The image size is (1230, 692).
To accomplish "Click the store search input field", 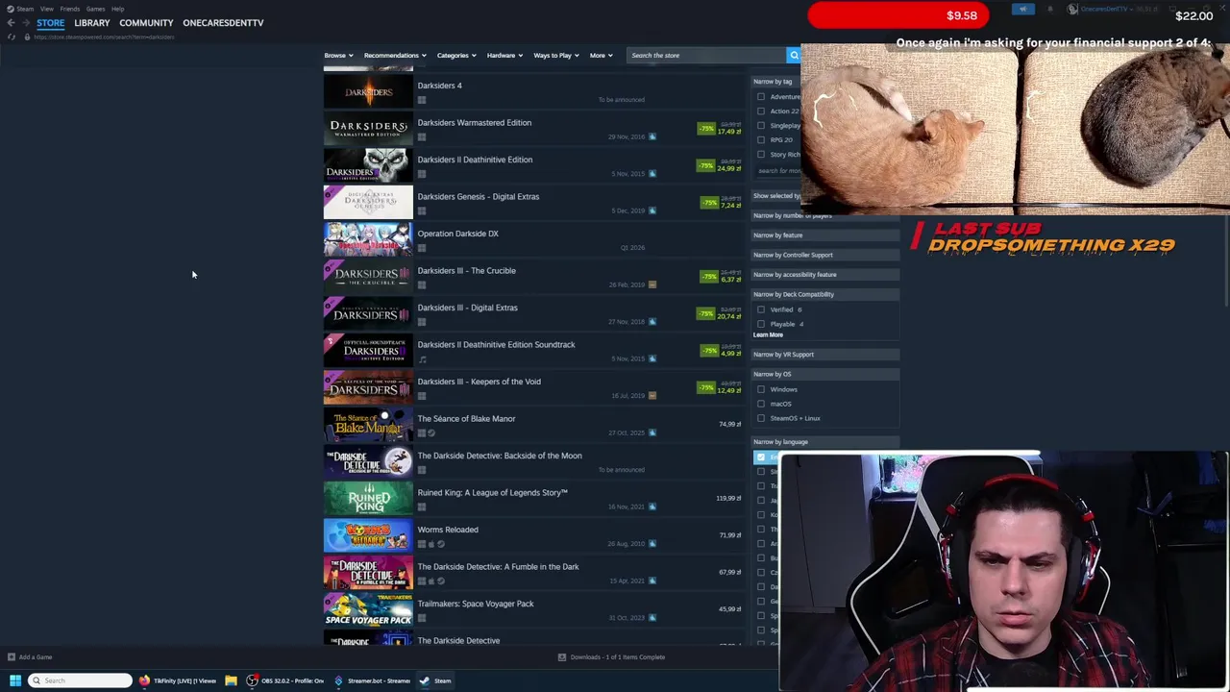I will click(x=706, y=55).
